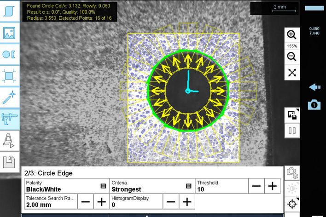
Task: Click the zoom out magnifier icon
Action: point(291,57)
